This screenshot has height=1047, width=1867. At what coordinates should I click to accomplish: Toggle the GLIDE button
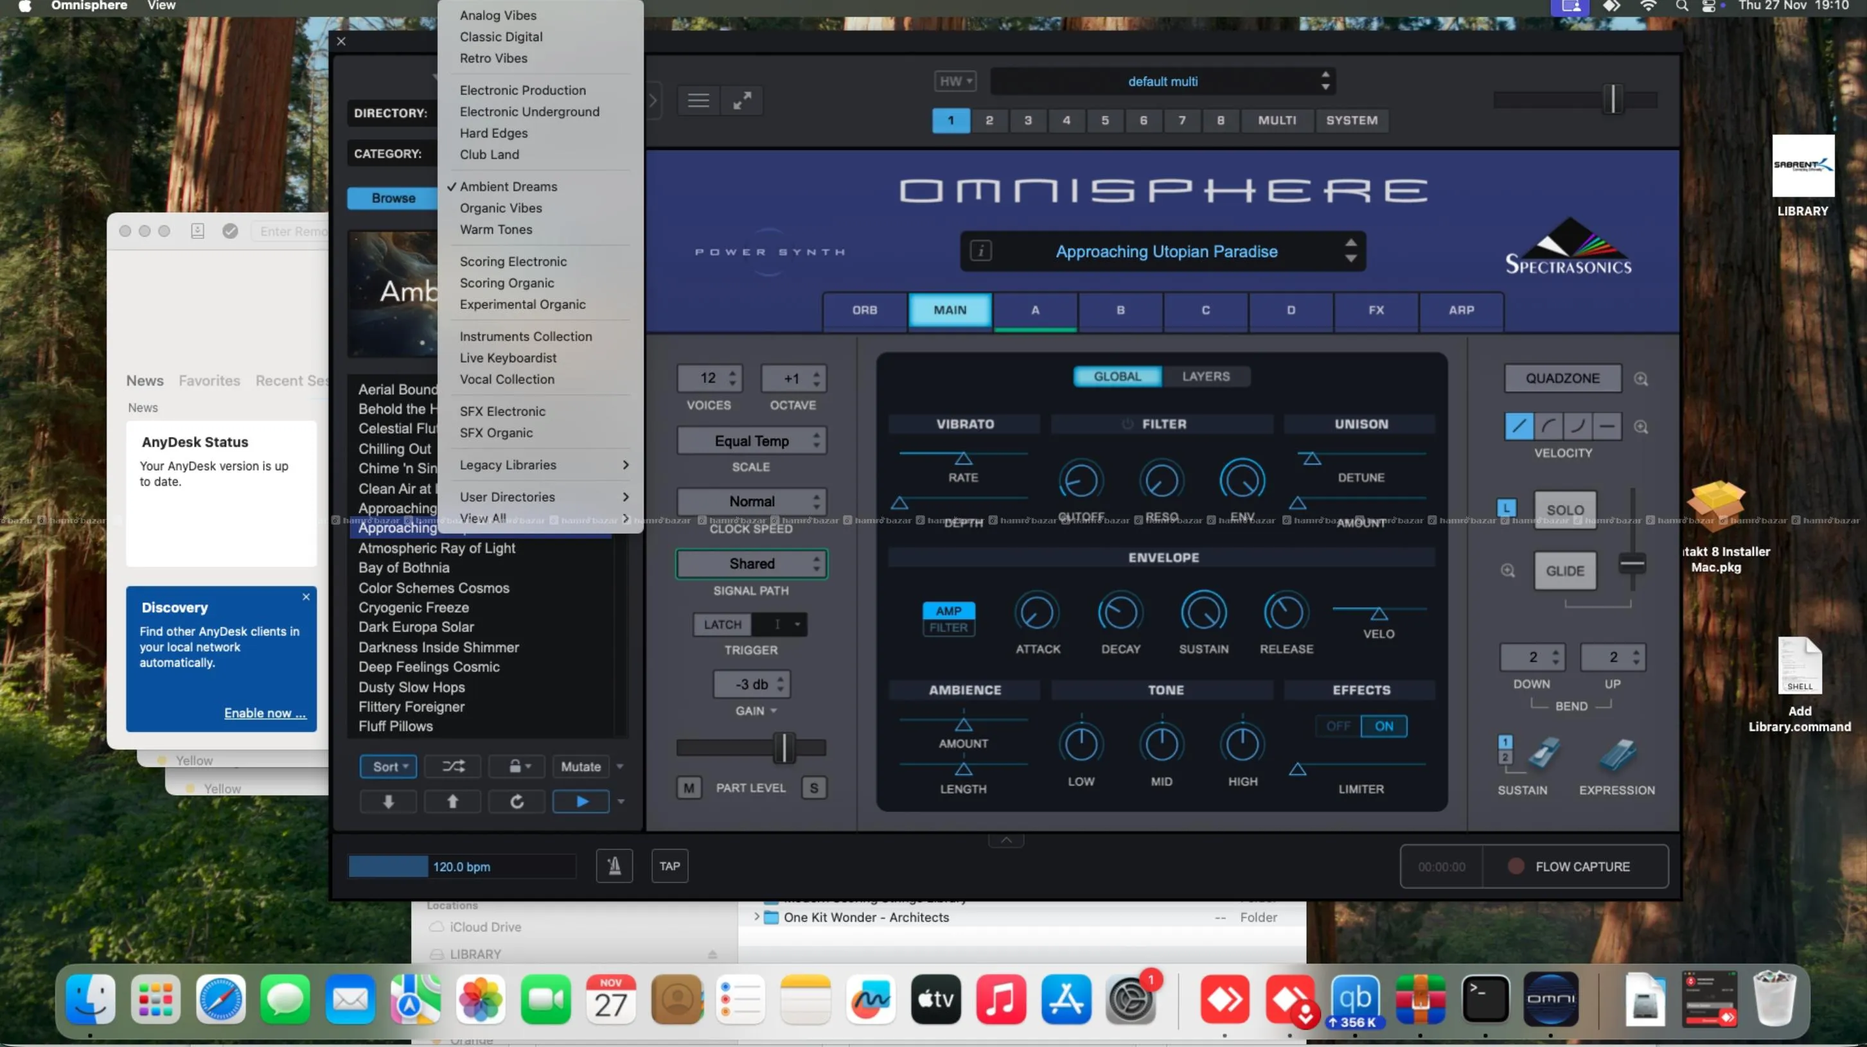1565,571
